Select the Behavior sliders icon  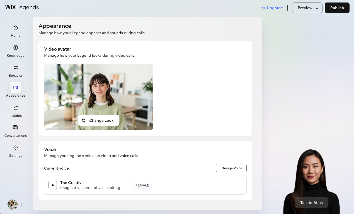click(x=16, y=68)
